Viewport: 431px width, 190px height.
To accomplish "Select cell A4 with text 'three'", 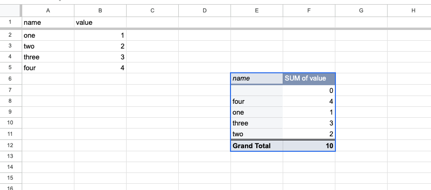I will click(48, 57).
